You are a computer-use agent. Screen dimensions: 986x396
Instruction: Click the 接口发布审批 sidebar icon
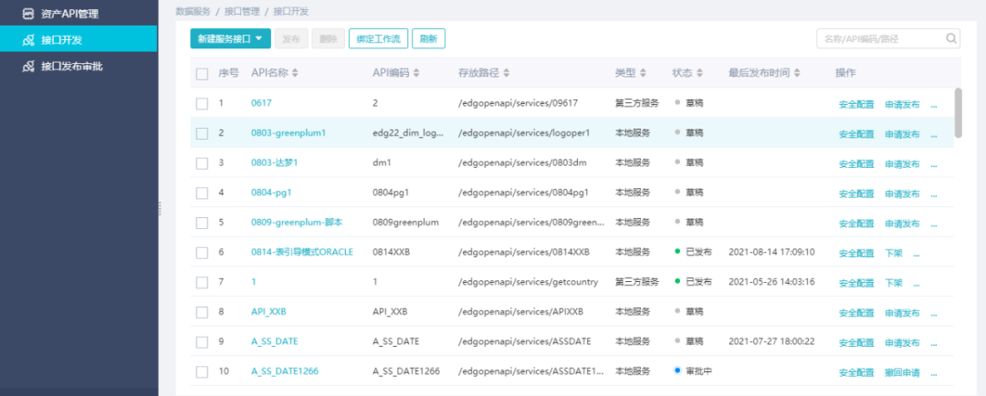pyautogui.click(x=27, y=67)
